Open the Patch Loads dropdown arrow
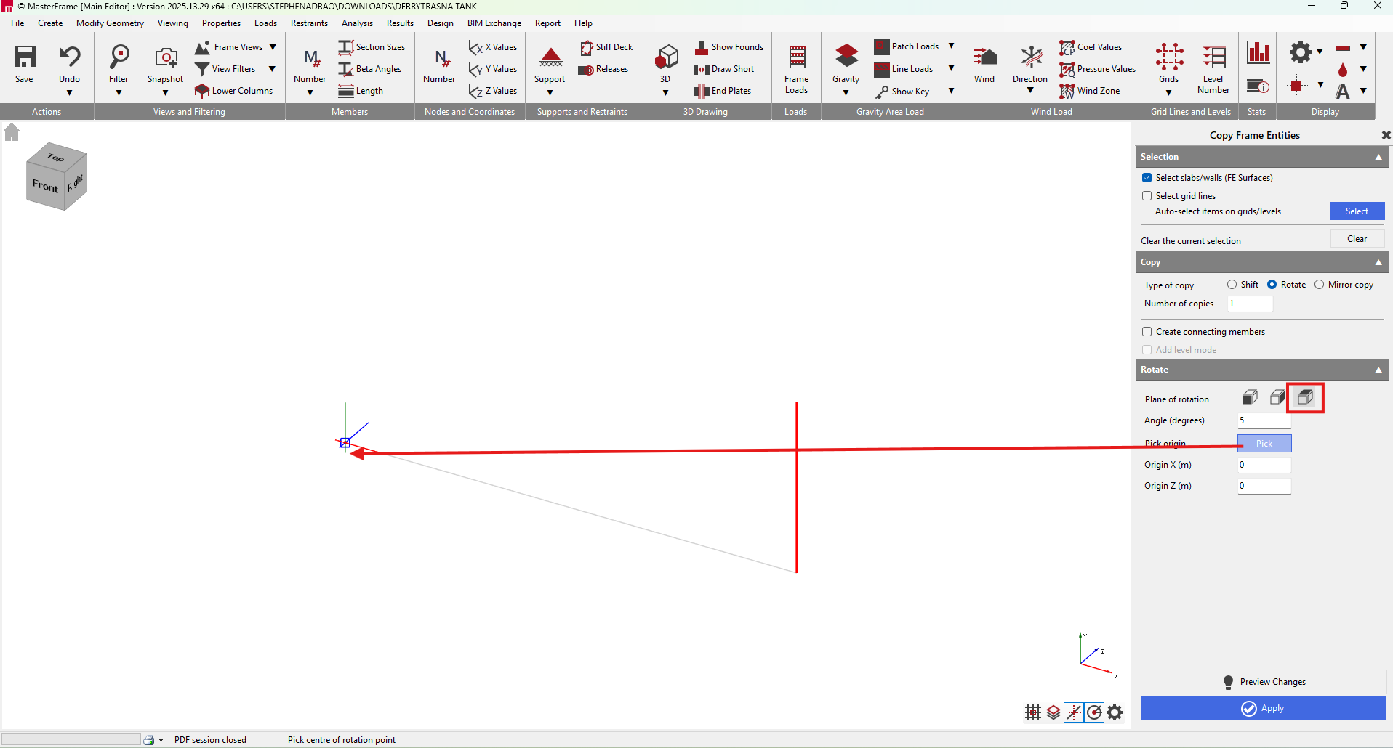Screen dimensions: 1393x748 click(951, 46)
